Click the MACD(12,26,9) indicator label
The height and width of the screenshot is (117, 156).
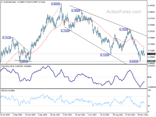8,66
